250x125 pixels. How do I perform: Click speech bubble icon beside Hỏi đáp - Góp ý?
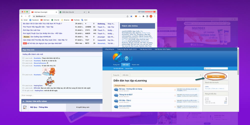click(116, 101)
